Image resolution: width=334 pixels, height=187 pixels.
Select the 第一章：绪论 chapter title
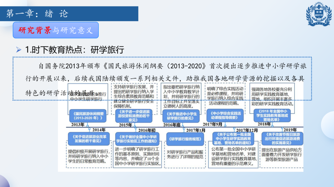[x=37, y=14]
